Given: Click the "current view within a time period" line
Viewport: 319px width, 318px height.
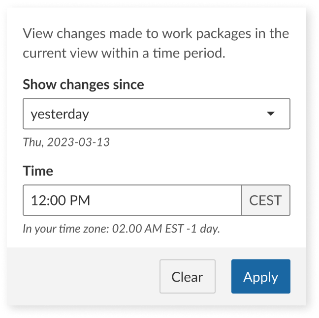Looking at the screenshot, I should [124, 53].
